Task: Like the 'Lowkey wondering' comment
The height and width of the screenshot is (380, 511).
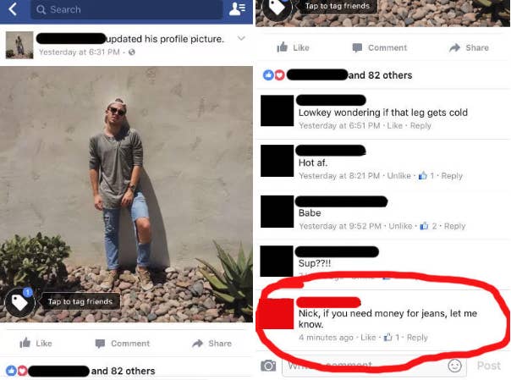Action: coord(394,125)
